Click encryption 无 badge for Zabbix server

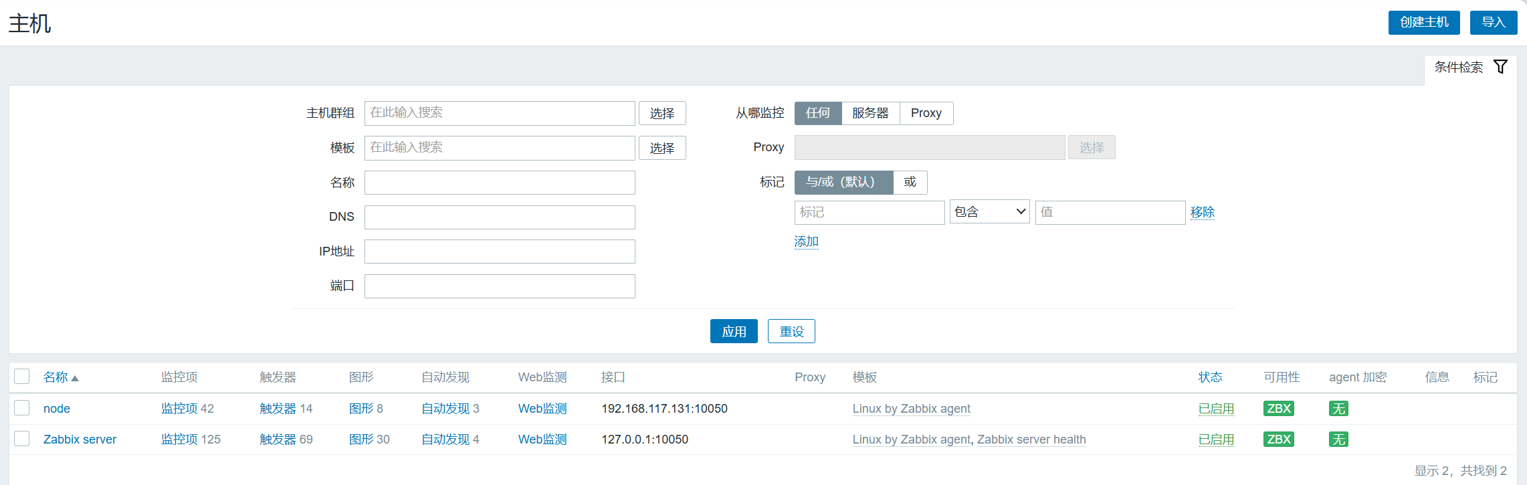[1338, 440]
